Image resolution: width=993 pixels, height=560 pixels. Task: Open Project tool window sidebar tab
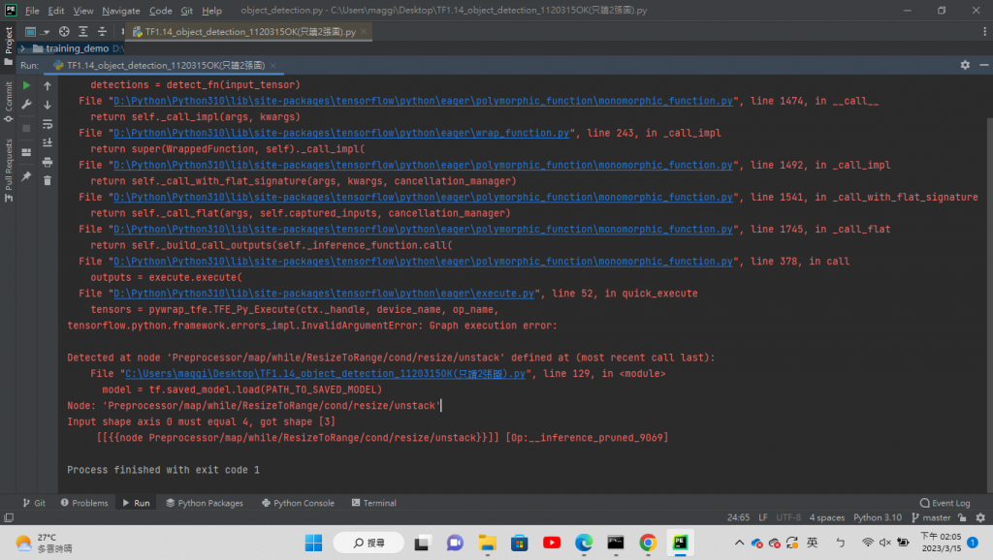coord(8,46)
